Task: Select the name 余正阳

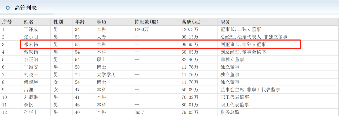Action: coord(31,59)
